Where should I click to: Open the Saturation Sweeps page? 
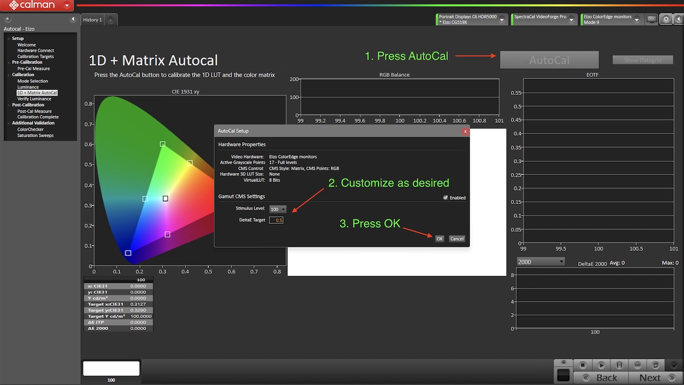(35, 135)
